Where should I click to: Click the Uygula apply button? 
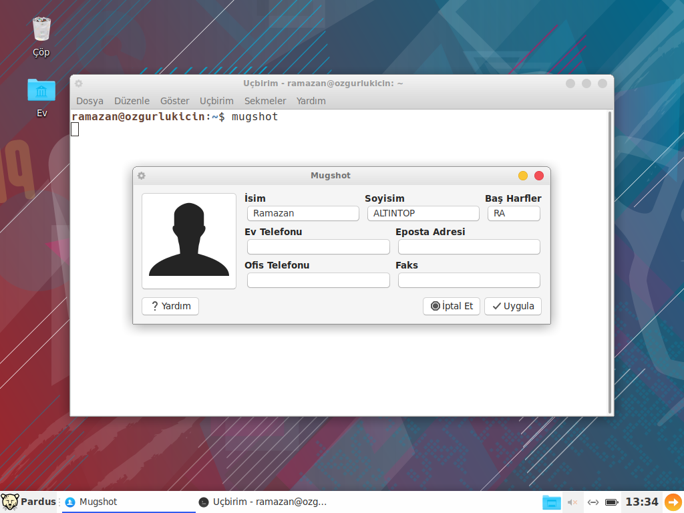pyautogui.click(x=513, y=306)
